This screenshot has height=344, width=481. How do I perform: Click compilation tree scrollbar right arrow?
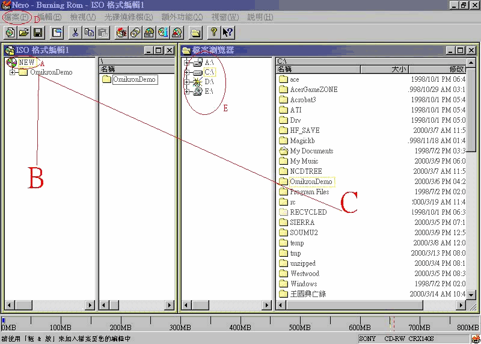click(x=90, y=305)
